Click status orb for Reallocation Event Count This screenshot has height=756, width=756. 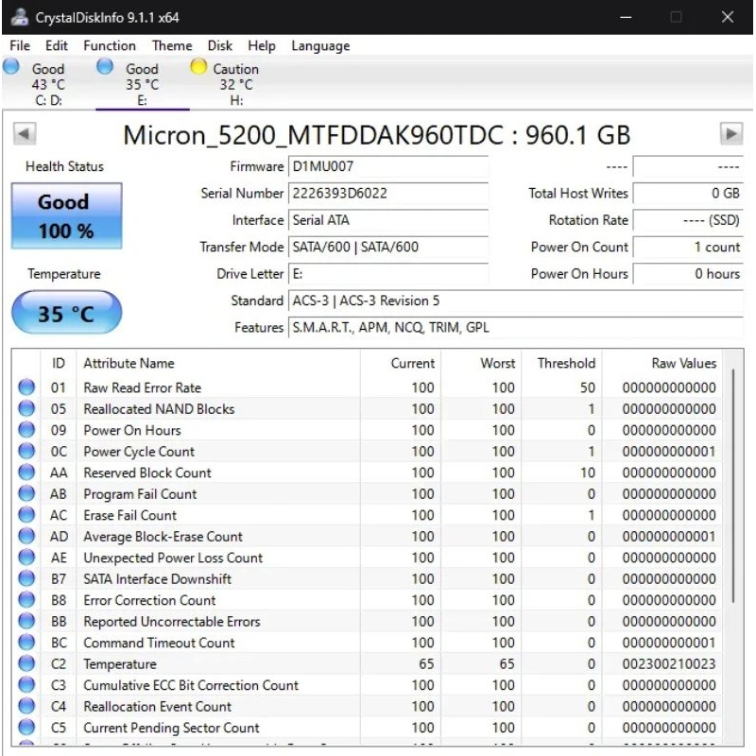tap(26, 706)
